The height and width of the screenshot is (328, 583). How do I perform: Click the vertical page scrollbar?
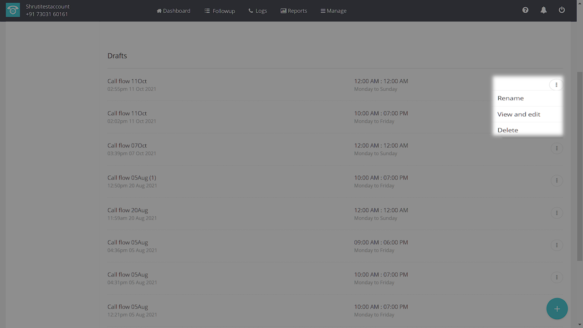point(580,164)
